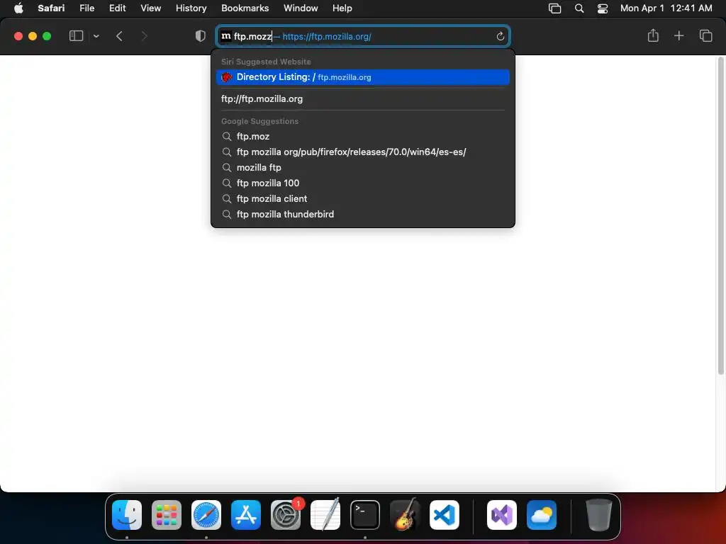Open TextEdit from the Dock
This screenshot has width=726, height=544.
coord(325,515)
